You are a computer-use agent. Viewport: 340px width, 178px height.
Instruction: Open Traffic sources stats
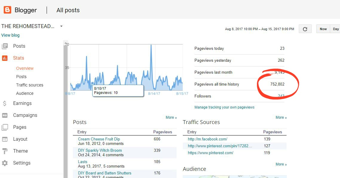tap(30, 85)
